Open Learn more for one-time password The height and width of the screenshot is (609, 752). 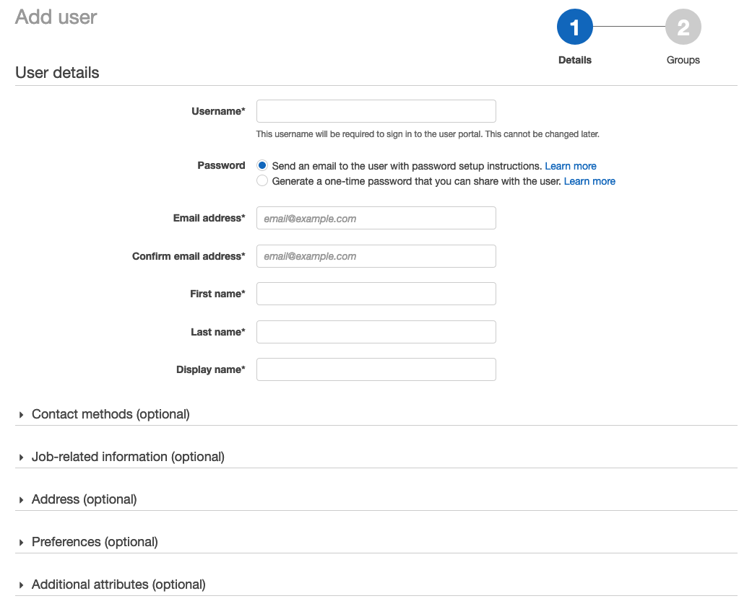589,181
